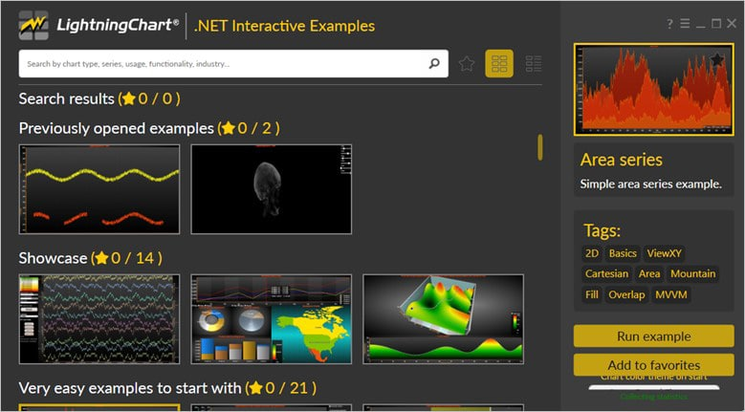Open the help question mark icon
This screenshot has width=745, height=412.
(669, 23)
